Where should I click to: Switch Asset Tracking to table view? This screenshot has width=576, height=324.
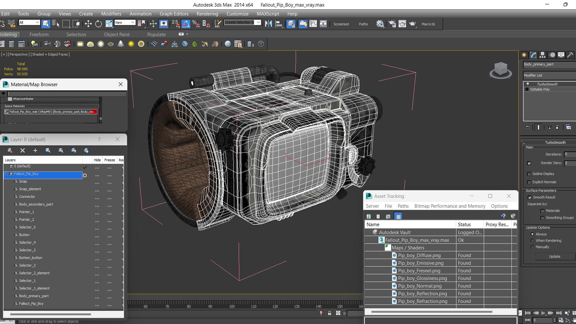pos(398,216)
